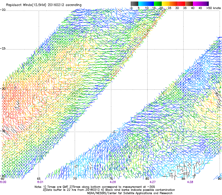
Task: Click the 'Rapidsact Winds(12.5KM) 20160212 ascending' title
Action: click(43, 5)
